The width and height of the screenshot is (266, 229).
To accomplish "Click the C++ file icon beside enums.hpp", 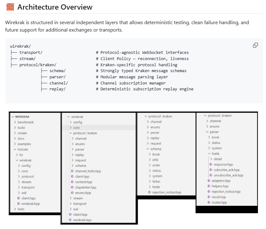I will click(x=72, y=192).
